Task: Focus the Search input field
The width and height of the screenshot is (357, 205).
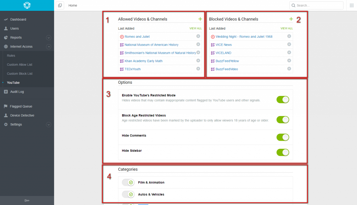Action: click(x=316, y=5)
